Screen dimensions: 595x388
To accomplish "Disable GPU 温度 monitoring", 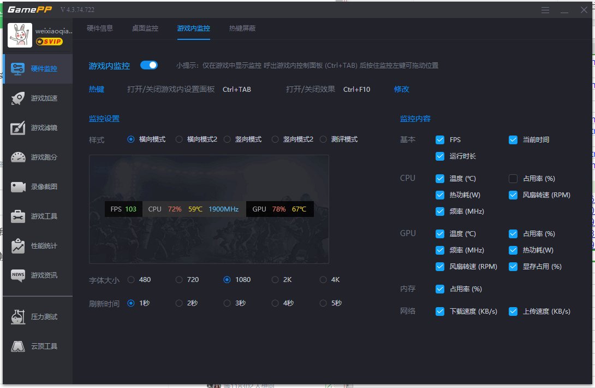I will (440, 233).
